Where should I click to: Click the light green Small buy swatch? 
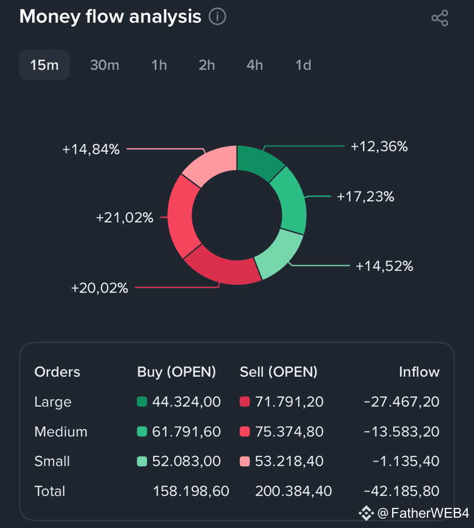(142, 462)
